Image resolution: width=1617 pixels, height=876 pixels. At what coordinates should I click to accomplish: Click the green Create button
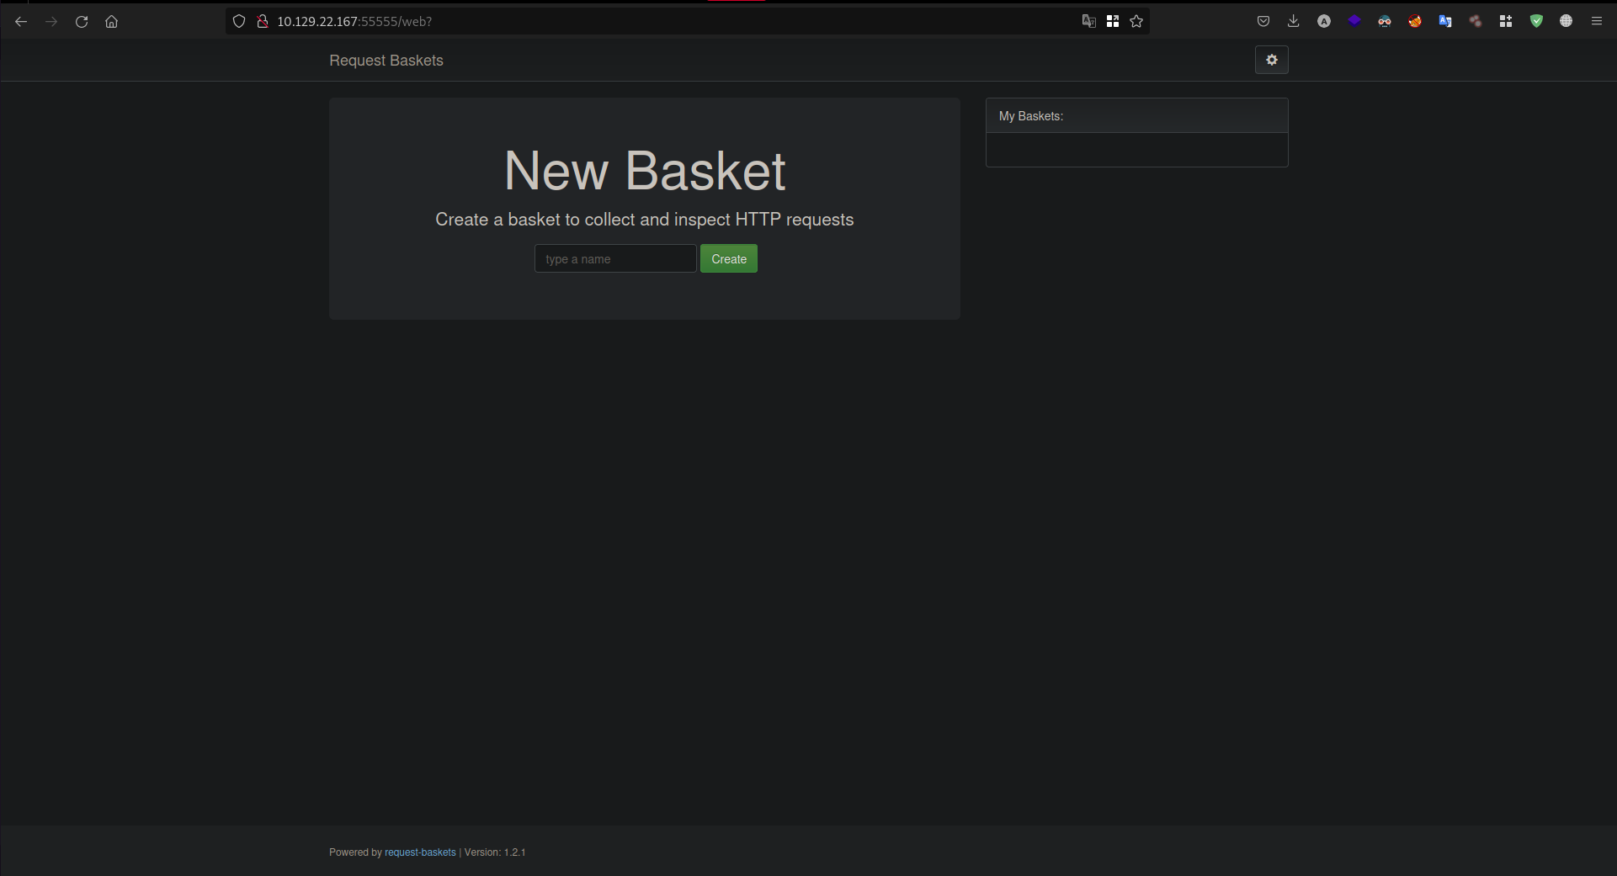pyautogui.click(x=728, y=259)
